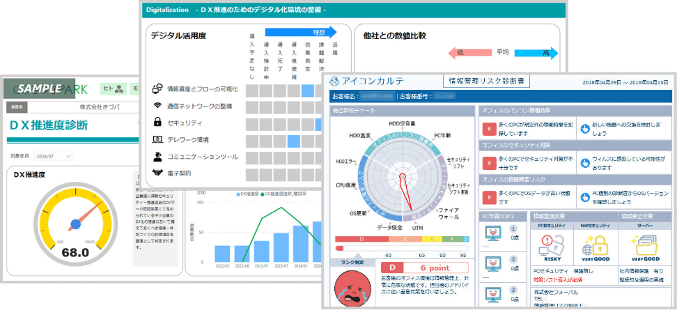Viewport: 677px width, 310px height.
Task: Click the 株式会社フォーバル company text
Action: (x=556, y=292)
